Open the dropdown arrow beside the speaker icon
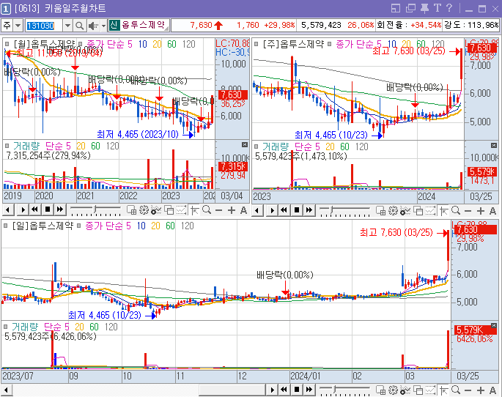 [x=103, y=26]
